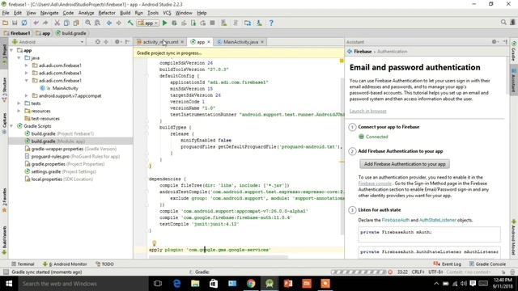The image size is (518, 291).
Task: Click the Search Everywhere magnifier icon
Action: pyautogui.click(x=503, y=22)
